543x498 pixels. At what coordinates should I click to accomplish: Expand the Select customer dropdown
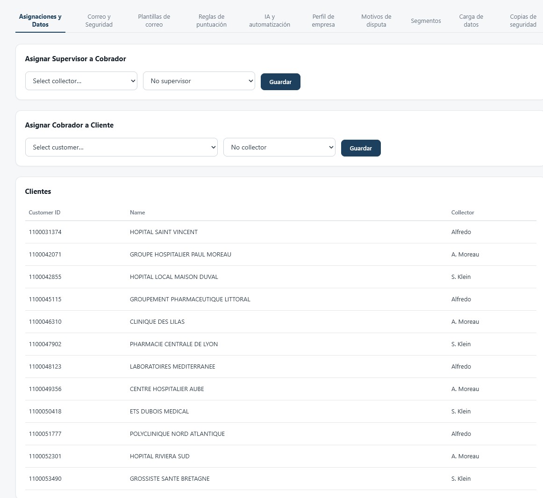pyautogui.click(x=121, y=147)
